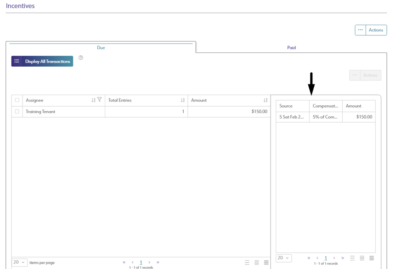Select comfortable row density on the Source grid

click(x=352, y=258)
